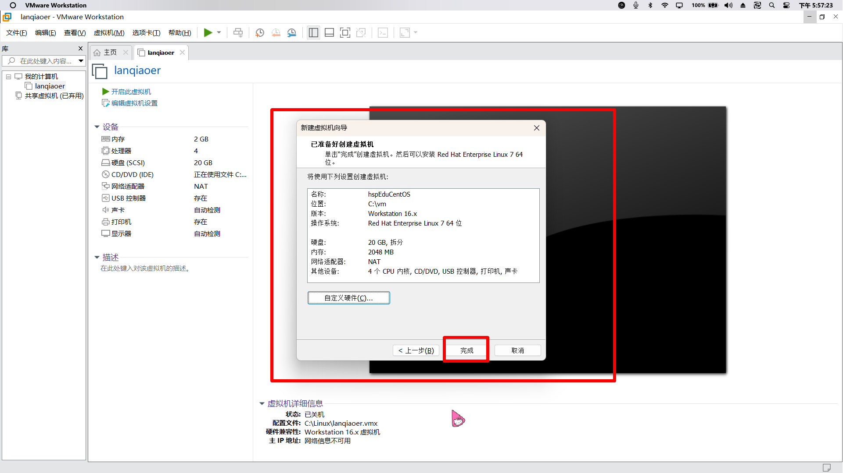The width and height of the screenshot is (843, 473).
Task: Click the 上一步(B) button
Action: (x=416, y=351)
